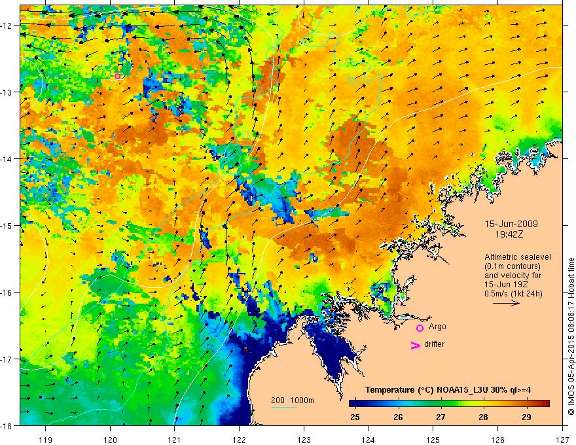576x445 pixels.
Task: Click color bar label 29
Action: point(526,418)
